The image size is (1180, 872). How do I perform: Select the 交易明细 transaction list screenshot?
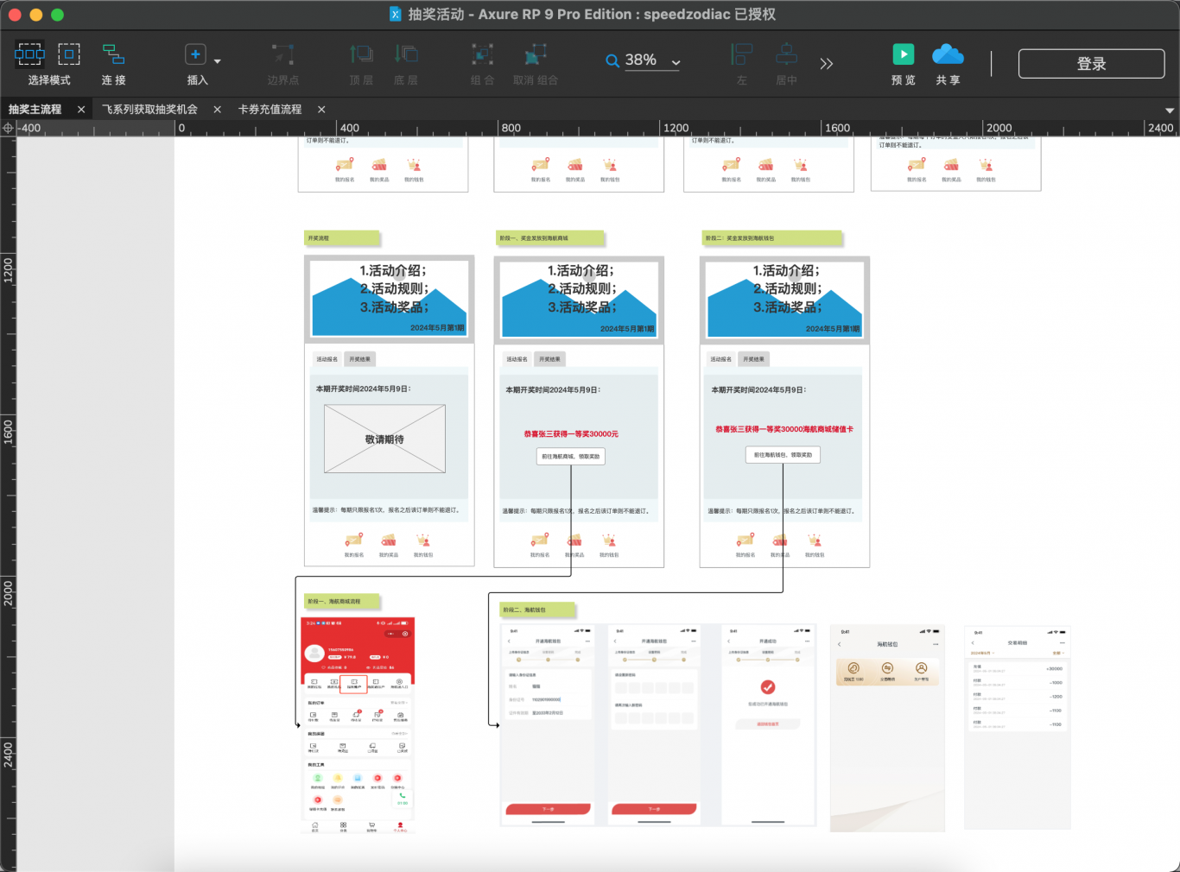[1018, 728]
